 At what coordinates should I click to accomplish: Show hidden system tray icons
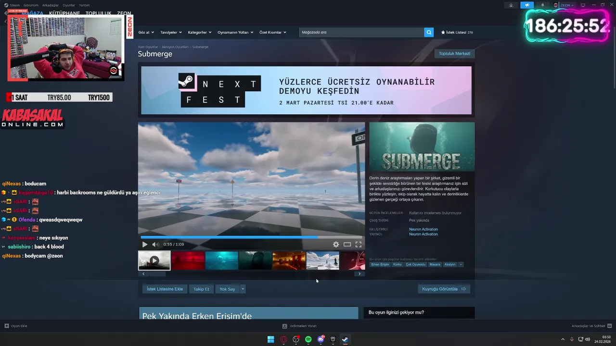tap(563, 339)
